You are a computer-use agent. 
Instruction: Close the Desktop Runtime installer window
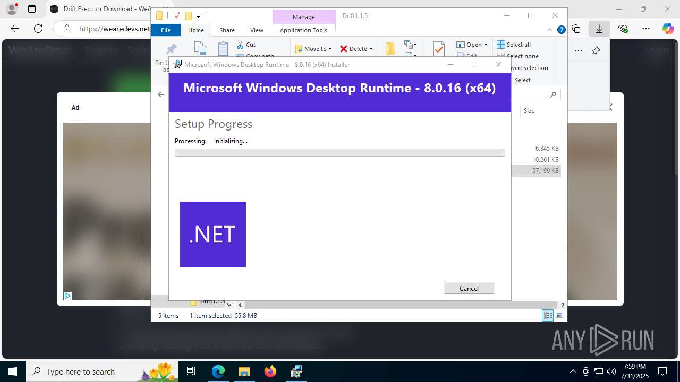pyautogui.click(x=498, y=64)
